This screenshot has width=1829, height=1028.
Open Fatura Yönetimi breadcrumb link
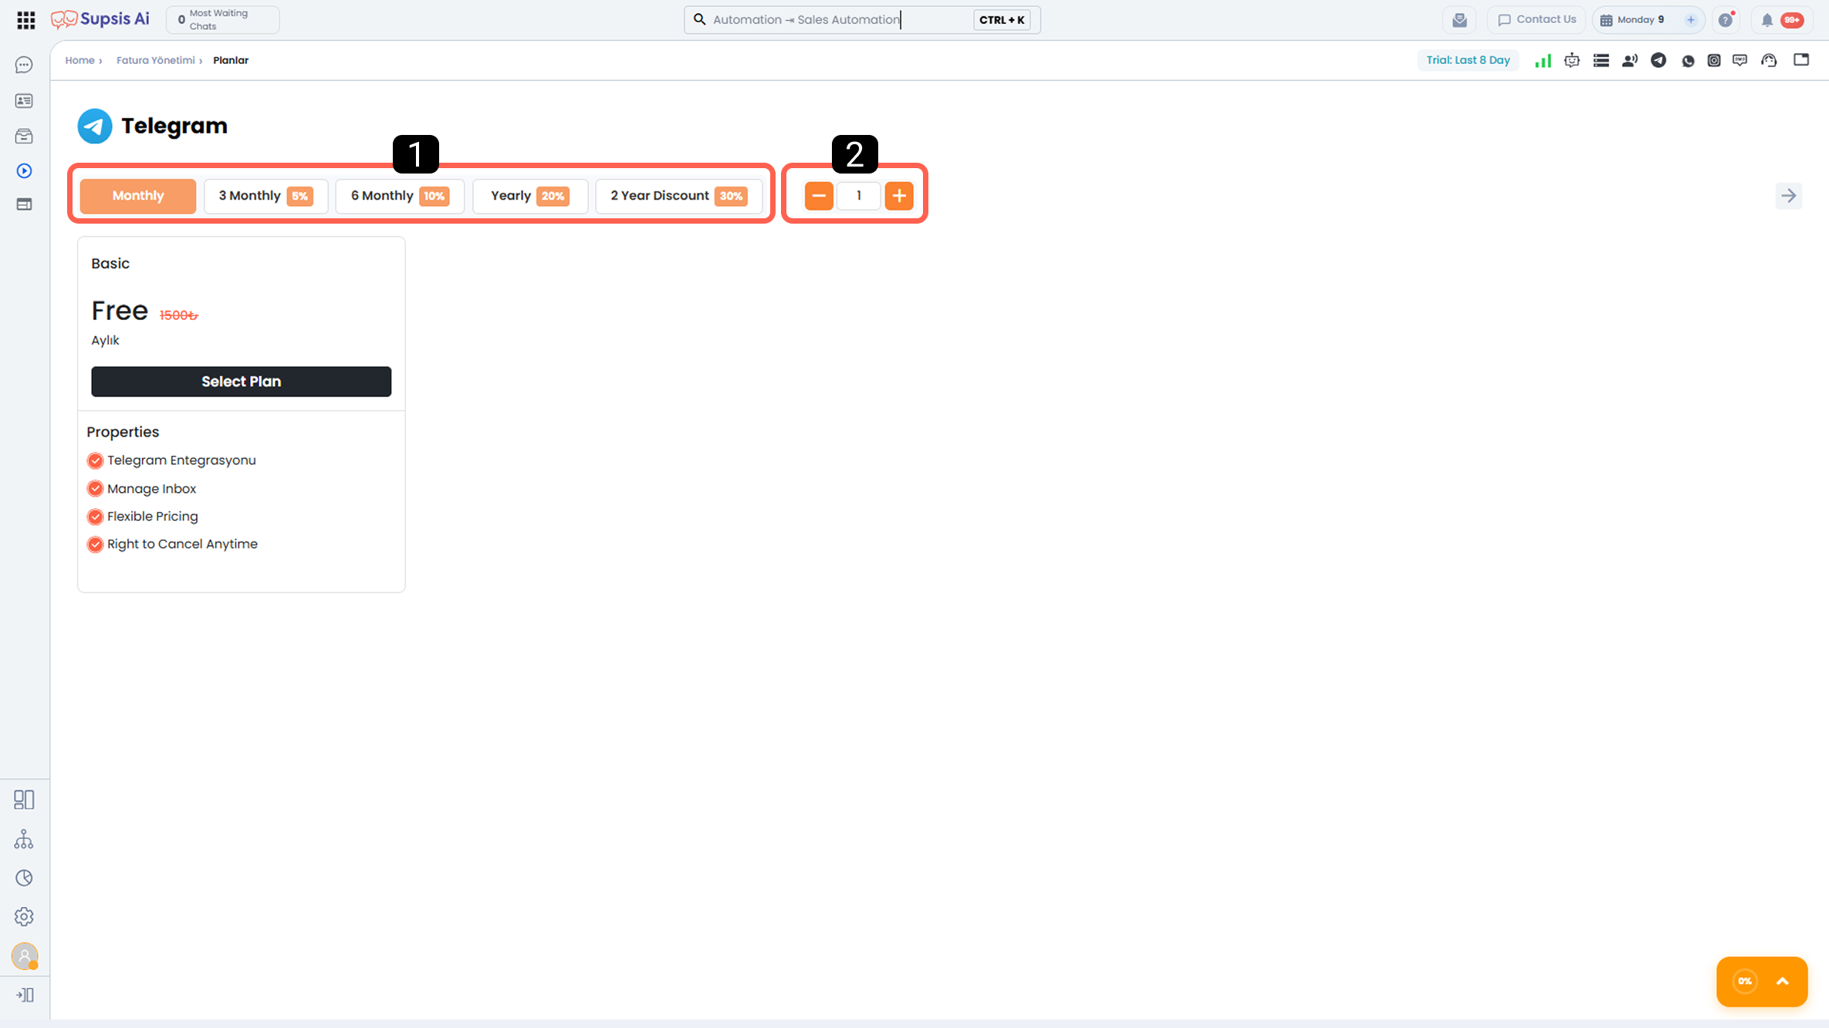click(156, 60)
